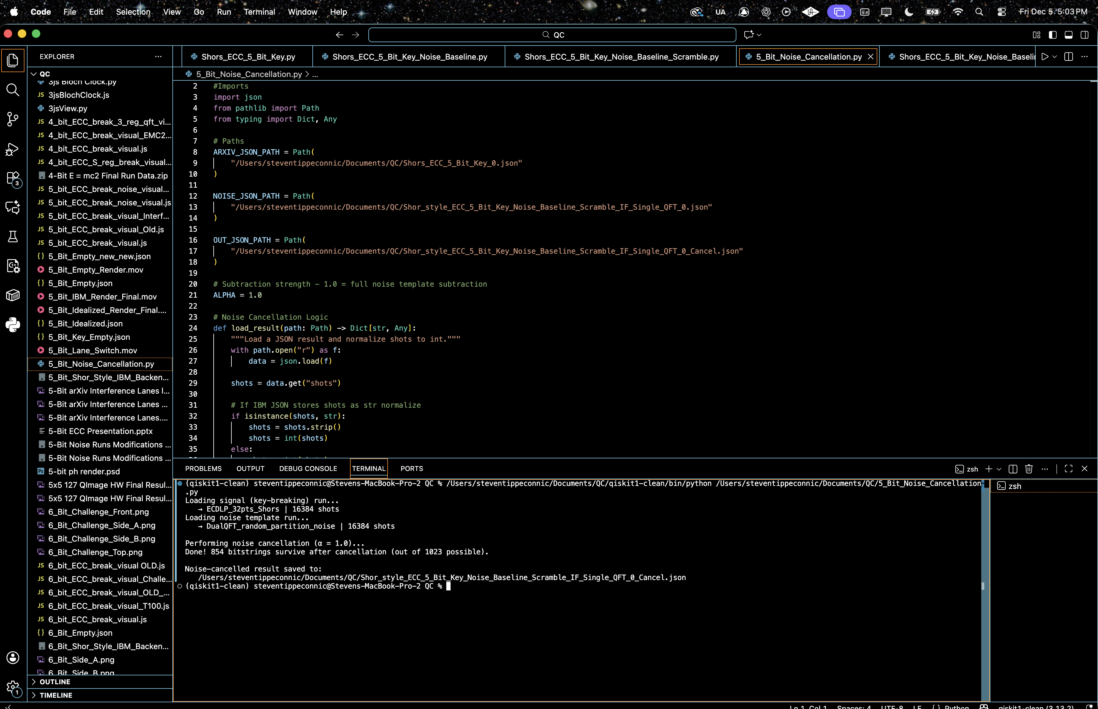Toggle Primary Side Bar visibility
The height and width of the screenshot is (709, 1098).
pos(1052,35)
